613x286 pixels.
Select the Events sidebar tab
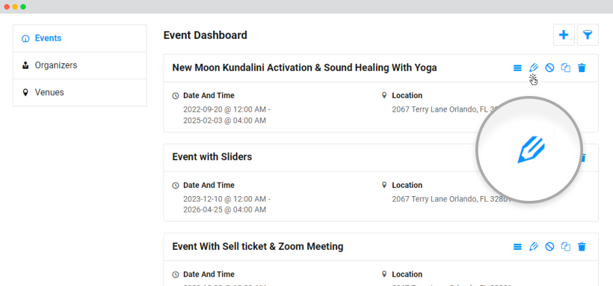click(x=80, y=38)
